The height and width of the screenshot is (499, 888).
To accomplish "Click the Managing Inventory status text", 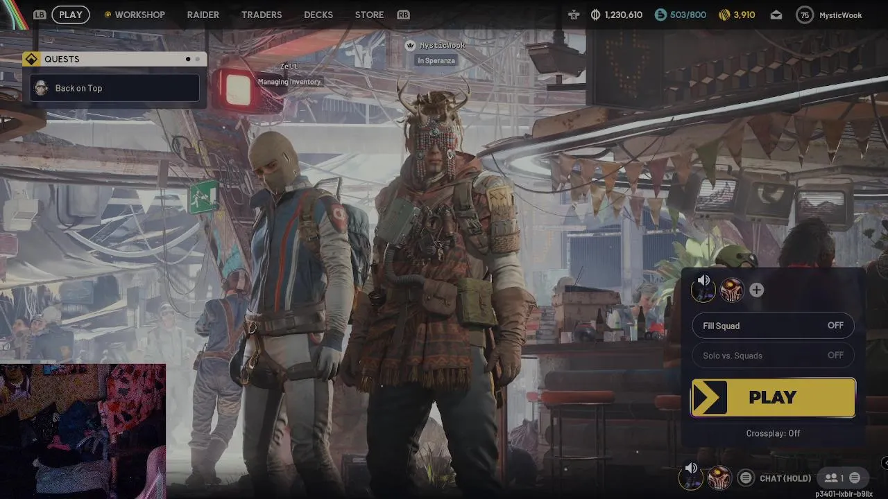I will (x=289, y=82).
